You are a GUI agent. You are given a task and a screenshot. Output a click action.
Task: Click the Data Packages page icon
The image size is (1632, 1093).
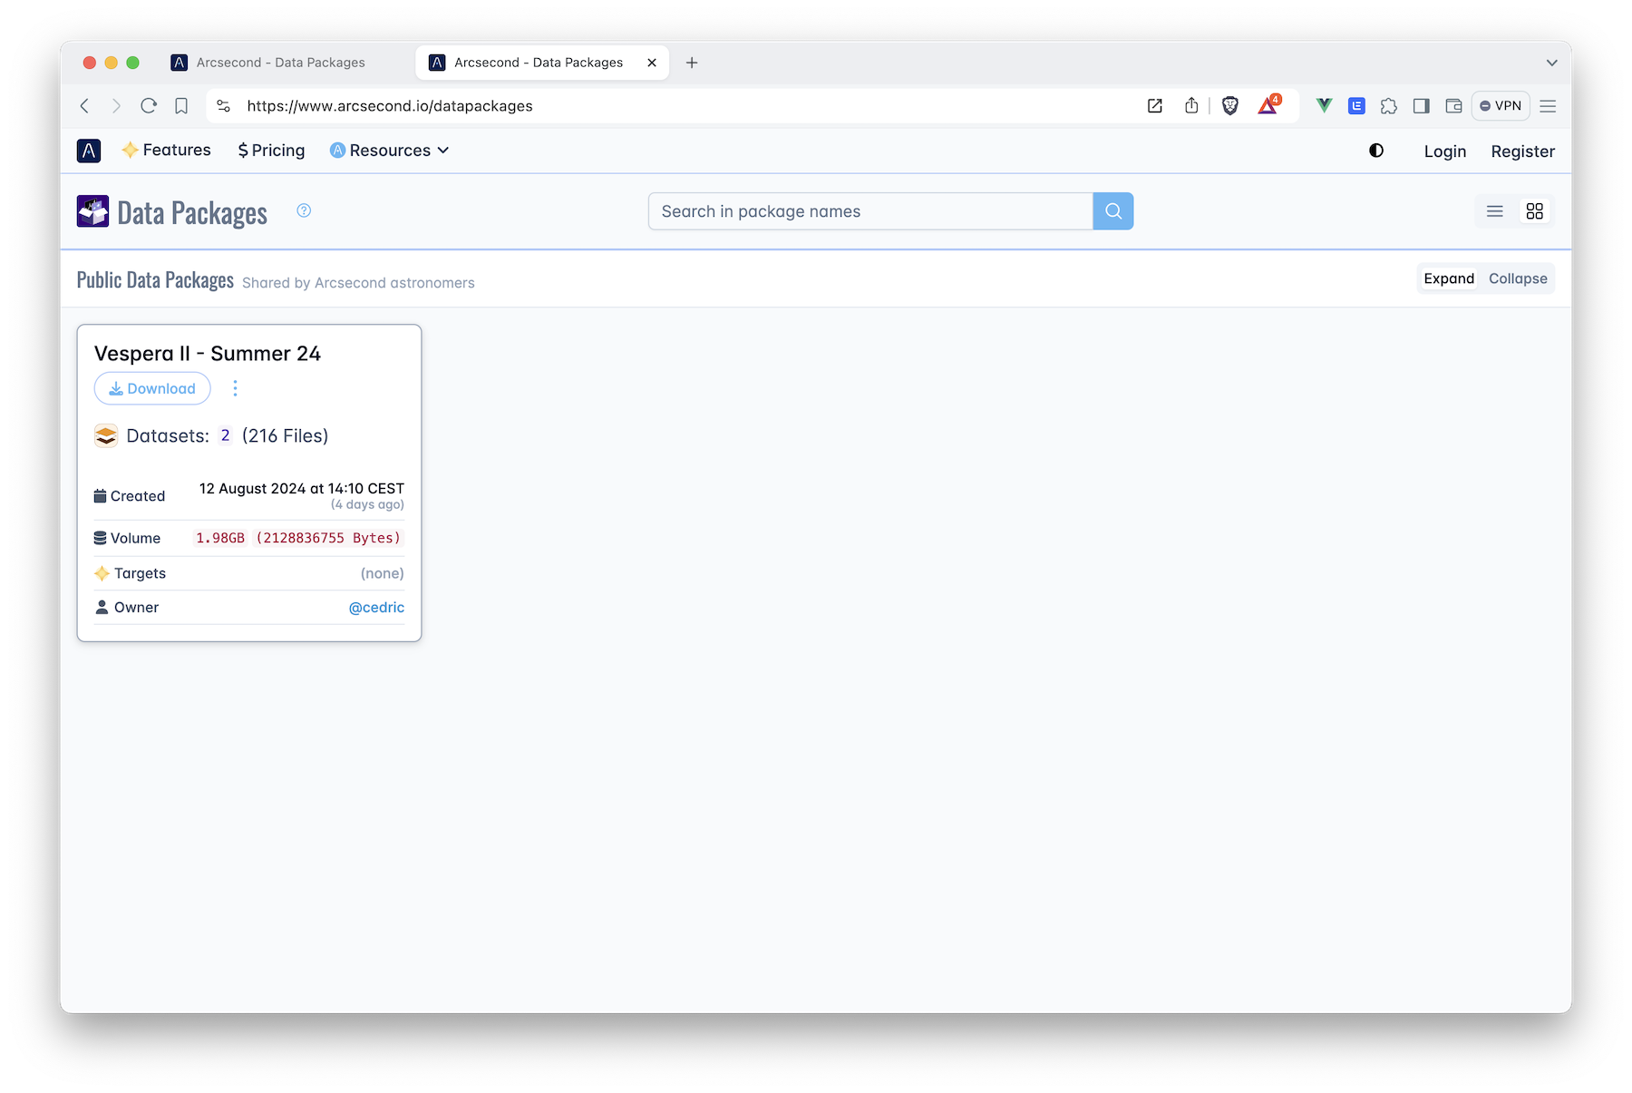coord(92,210)
